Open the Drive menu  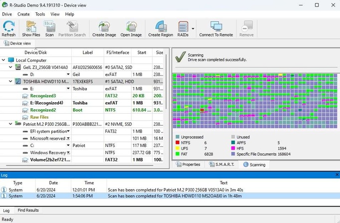pos(7,14)
